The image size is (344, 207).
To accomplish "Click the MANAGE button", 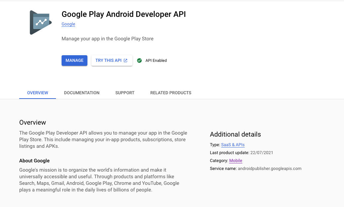I will 74,61.
